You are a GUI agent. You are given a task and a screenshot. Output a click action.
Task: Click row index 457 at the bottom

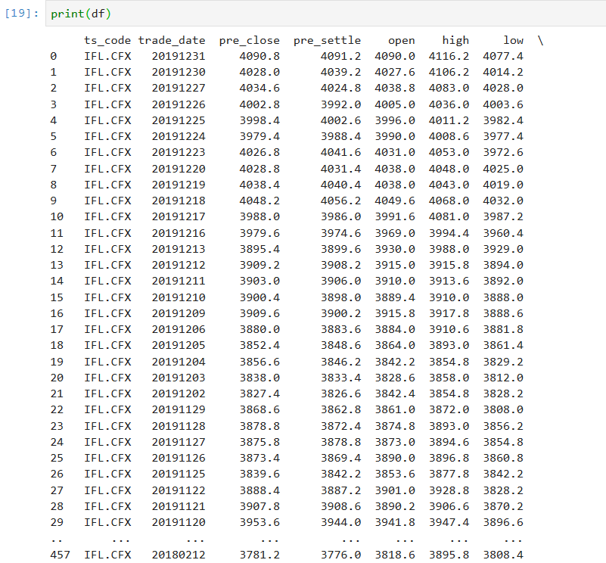[x=61, y=555]
